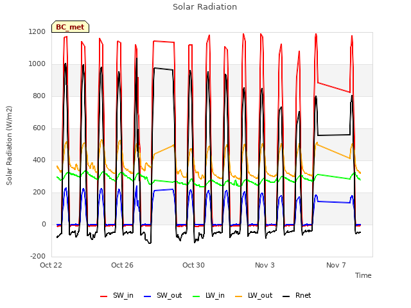Toggle the SW_in legend entry

117,296
